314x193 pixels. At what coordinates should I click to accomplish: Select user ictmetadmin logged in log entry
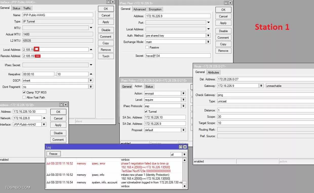[114, 184]
